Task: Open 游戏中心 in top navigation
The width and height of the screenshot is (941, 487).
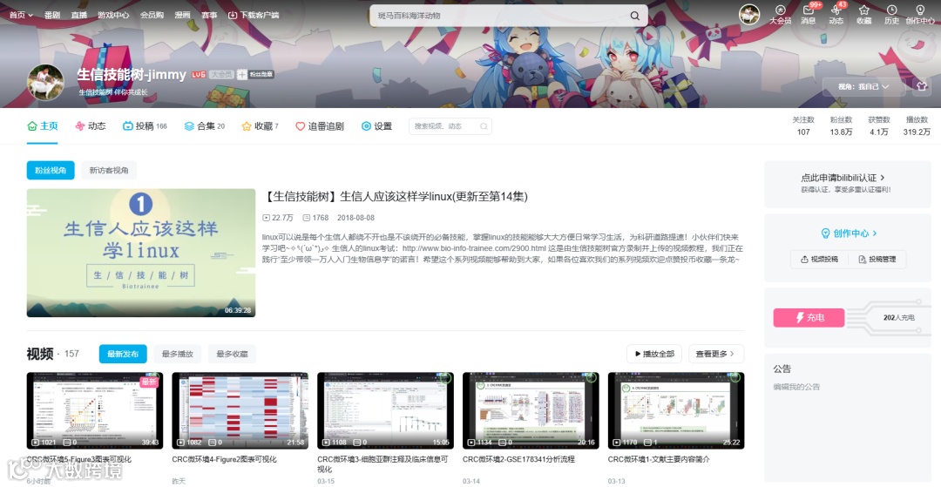Action: coord(113,15)
